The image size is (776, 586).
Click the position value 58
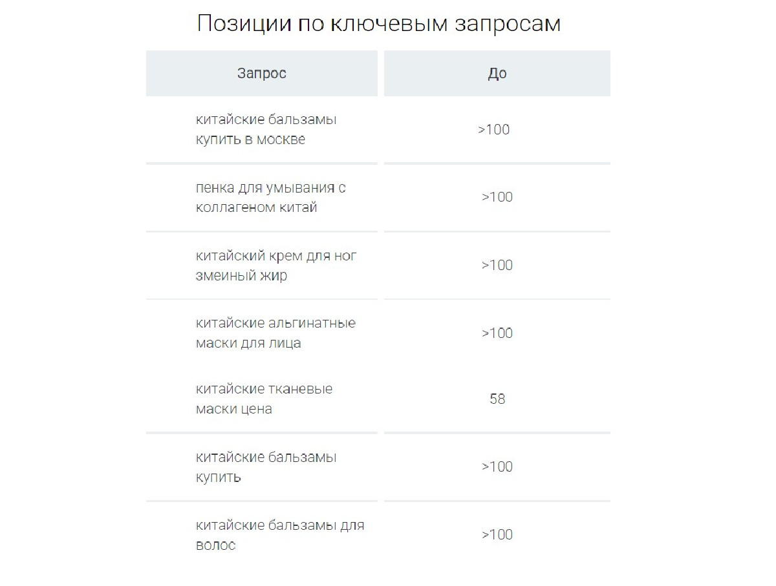(497, 399)
